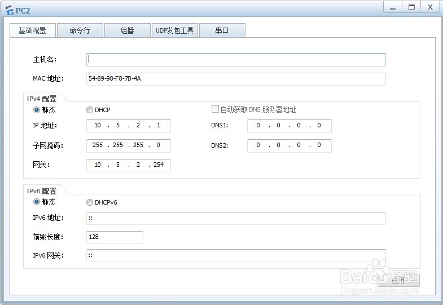Click the 应用 apply button
443x306 pixels.
398,280
